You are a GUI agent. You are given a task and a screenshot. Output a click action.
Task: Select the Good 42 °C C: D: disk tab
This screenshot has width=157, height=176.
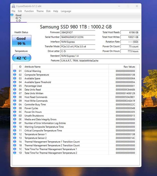[x=19, y=18]
